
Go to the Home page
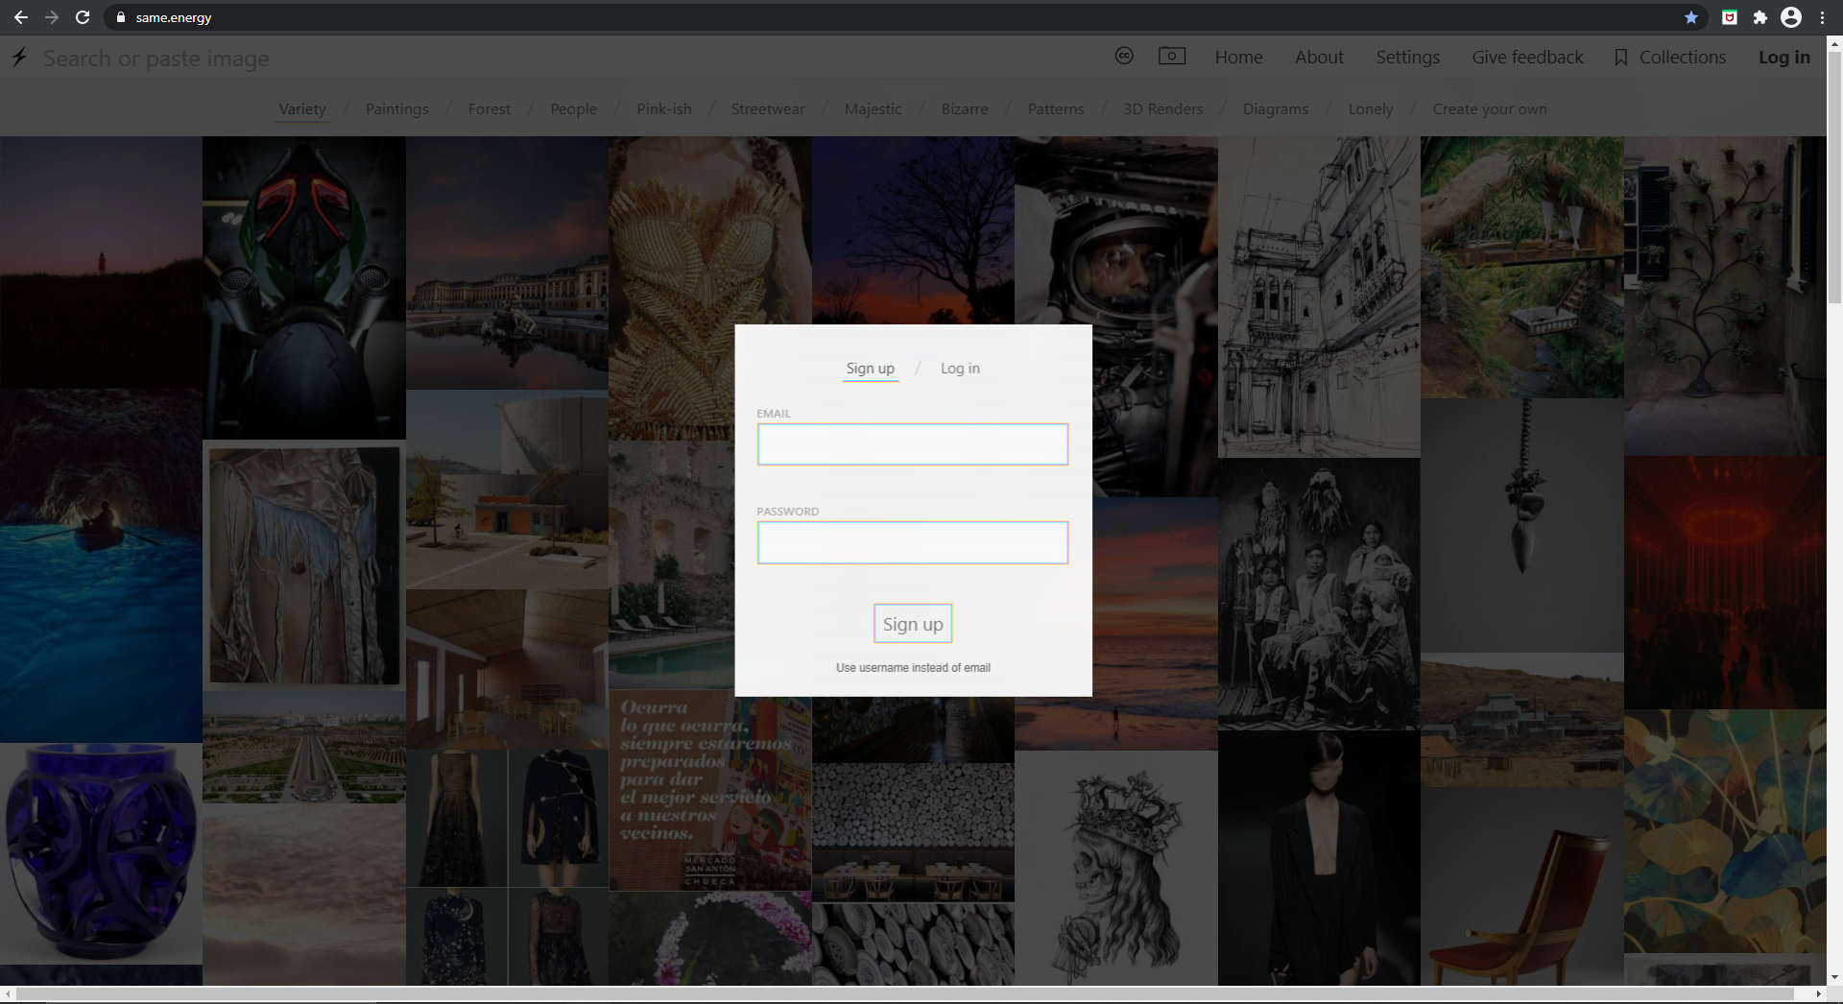pyautogui.click(x=1239, y=58)
